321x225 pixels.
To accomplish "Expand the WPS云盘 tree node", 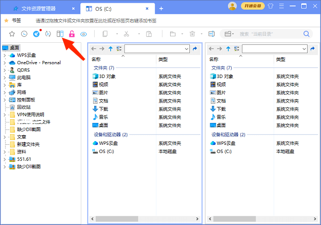I will (5, 55).
